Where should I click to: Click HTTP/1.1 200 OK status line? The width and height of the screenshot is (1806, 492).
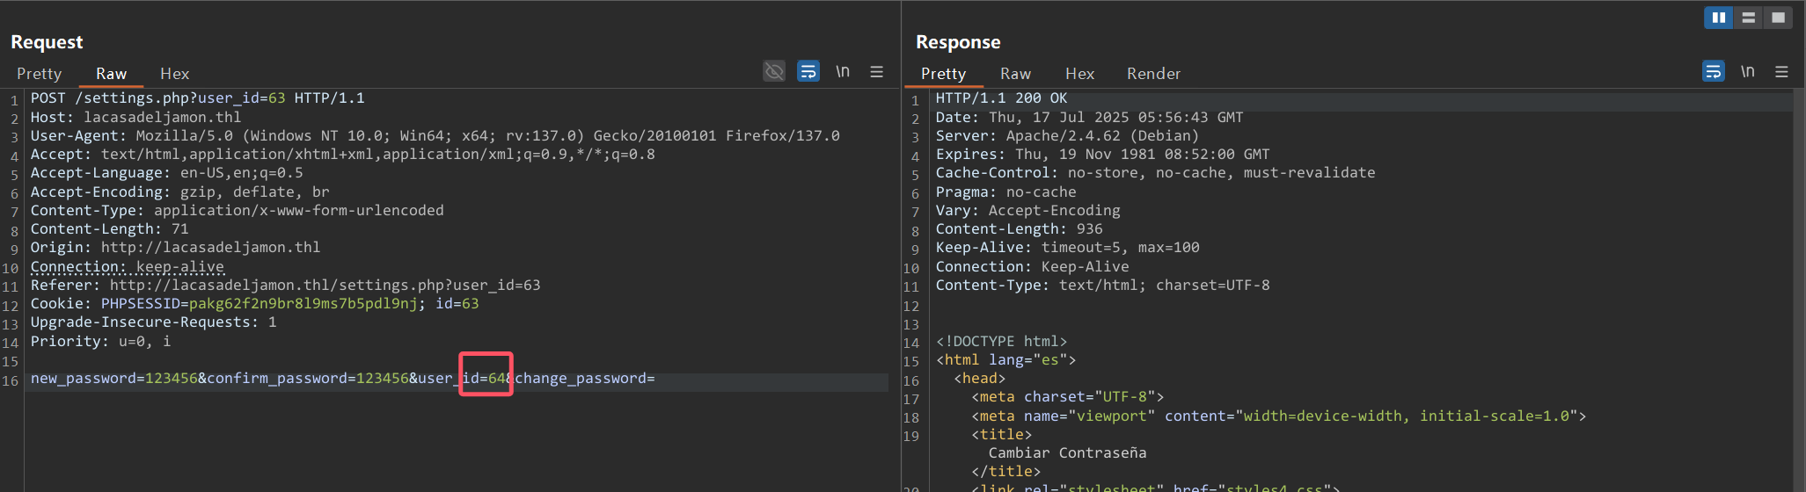pos(1001,98)
